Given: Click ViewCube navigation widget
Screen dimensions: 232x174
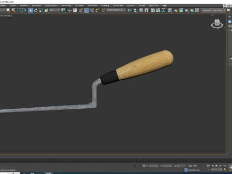Looking at the screenshot, I should pyautogui.click(x=217, y=24).
